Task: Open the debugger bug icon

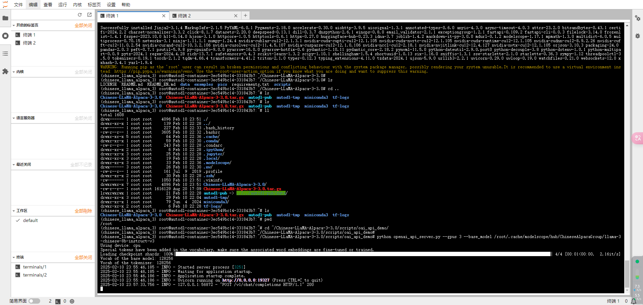Action: pyautogui.click(x=638, y=36)
